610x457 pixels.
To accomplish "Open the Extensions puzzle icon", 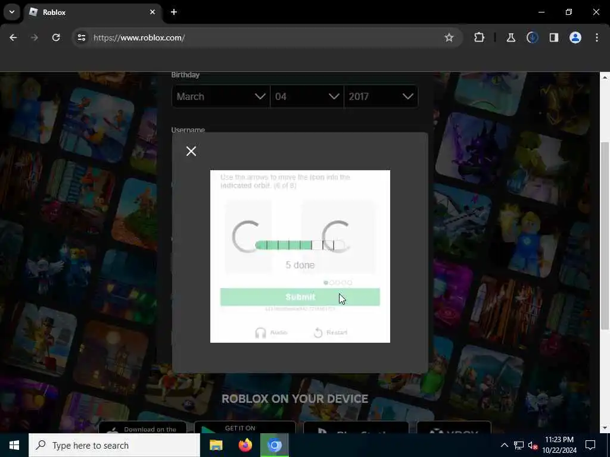I will tap(480, 37).
